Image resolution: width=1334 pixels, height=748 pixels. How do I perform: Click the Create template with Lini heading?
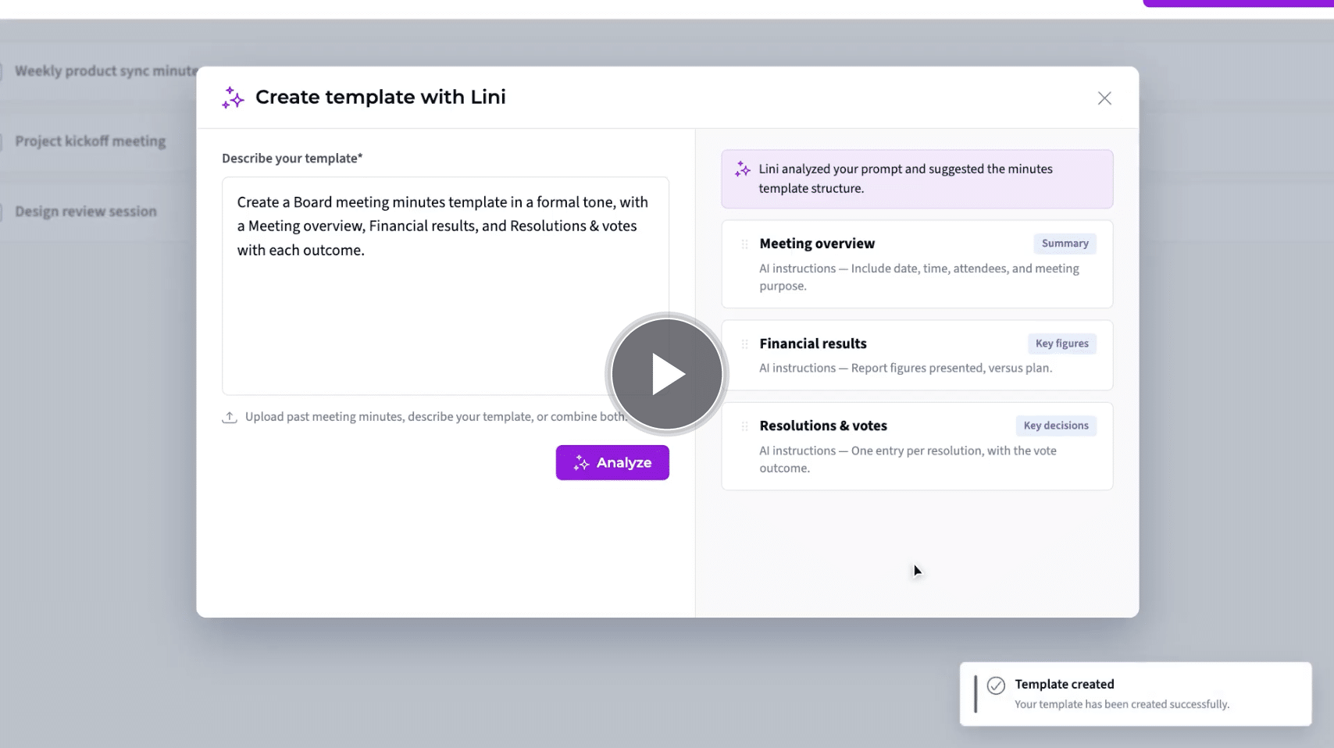point(380,98)
